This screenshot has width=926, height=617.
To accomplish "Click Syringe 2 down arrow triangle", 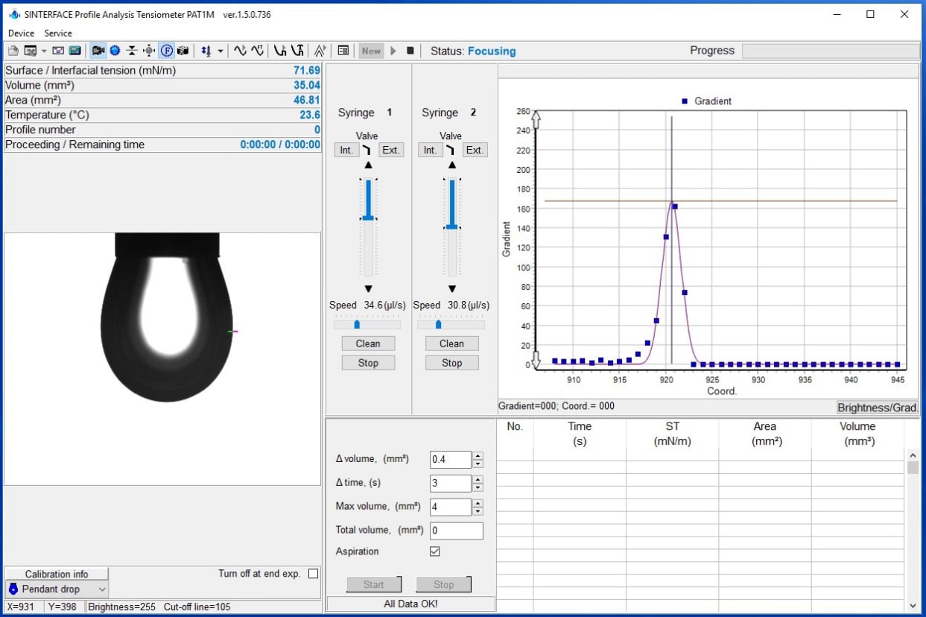I will [451, 289].
